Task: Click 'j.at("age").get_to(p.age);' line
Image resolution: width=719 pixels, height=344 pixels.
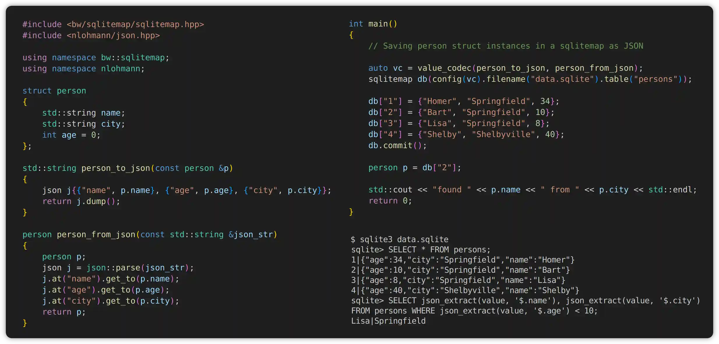Action: point(105,290)
